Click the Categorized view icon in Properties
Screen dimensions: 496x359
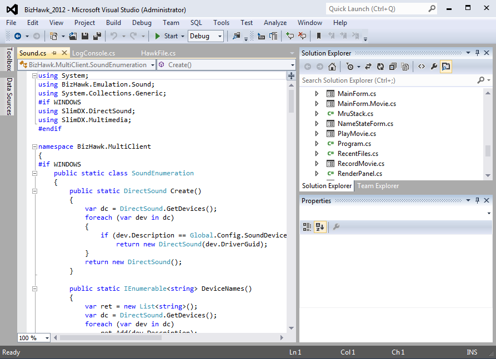[x=307, y=227]
